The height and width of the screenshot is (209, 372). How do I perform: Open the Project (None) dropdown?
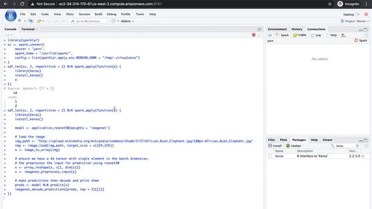click(x=355, y=21)
